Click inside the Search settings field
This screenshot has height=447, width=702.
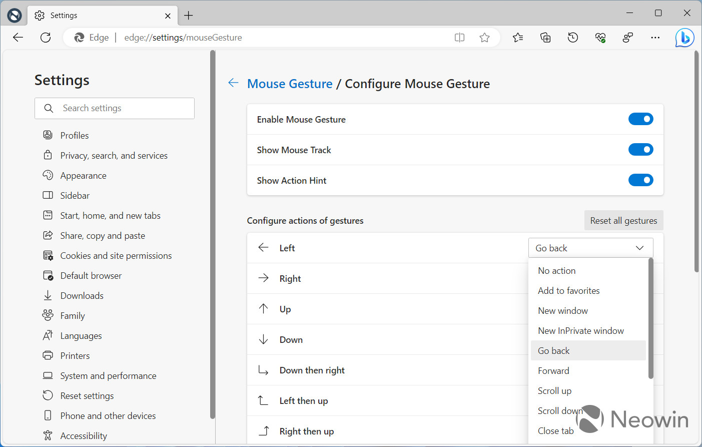pyautogui.click(x=115, y=108)
